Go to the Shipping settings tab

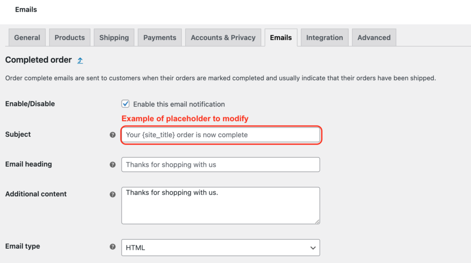click(114, 38)
